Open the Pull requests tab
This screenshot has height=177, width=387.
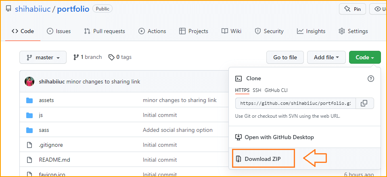tap(105, 31)
